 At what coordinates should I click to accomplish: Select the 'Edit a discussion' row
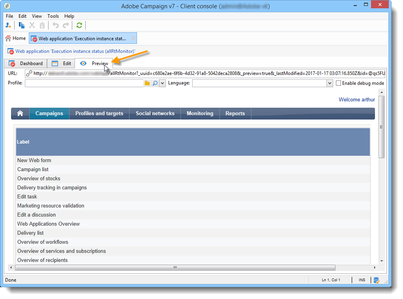(193, 215)
